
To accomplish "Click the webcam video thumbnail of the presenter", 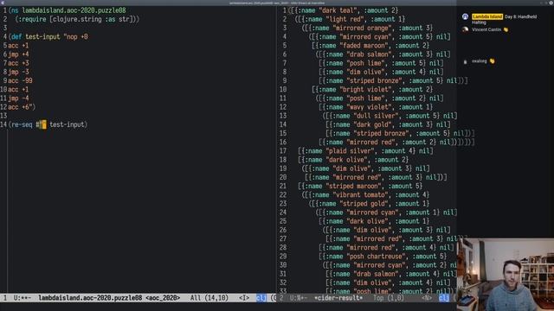I will [x=506, y=275].
